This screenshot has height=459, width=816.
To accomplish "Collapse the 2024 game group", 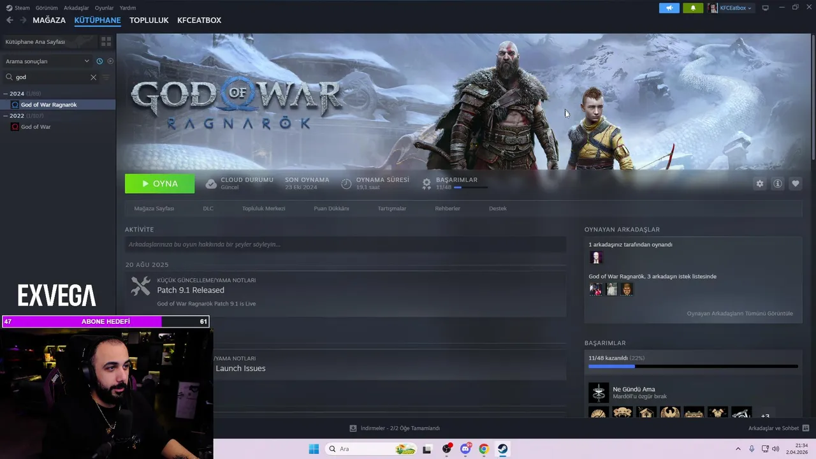I will point(6,94).
